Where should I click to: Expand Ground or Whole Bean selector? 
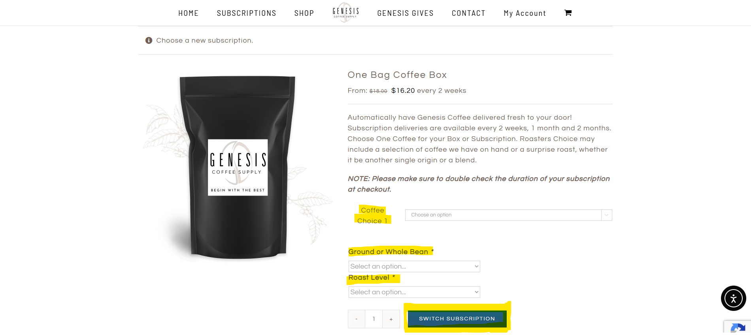pos(414,266)
